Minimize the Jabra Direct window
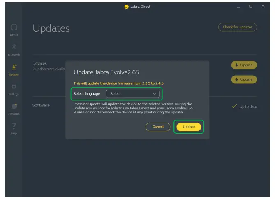Viewport: 275px width, 199px height. [x=238, y=7]
